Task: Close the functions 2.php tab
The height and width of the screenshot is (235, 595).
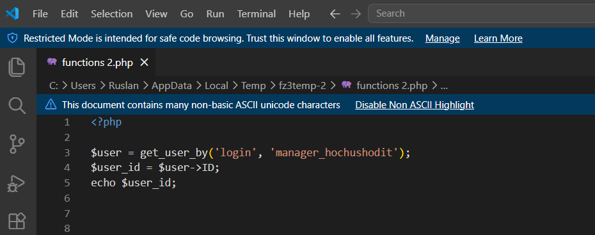Action: pyautogui.click(x=144, y=63)
